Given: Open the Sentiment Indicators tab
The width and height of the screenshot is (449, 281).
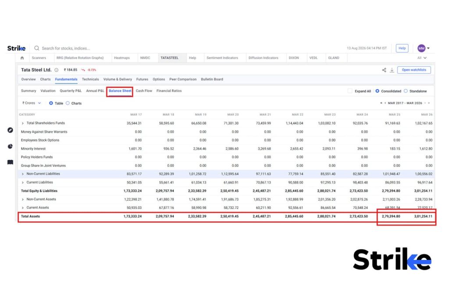Looking at the screenshot, I should click(222, 58).
